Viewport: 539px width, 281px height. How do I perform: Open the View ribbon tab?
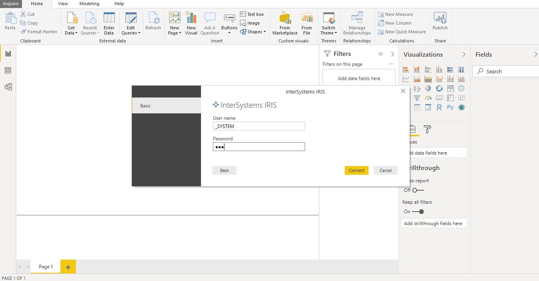63,4
